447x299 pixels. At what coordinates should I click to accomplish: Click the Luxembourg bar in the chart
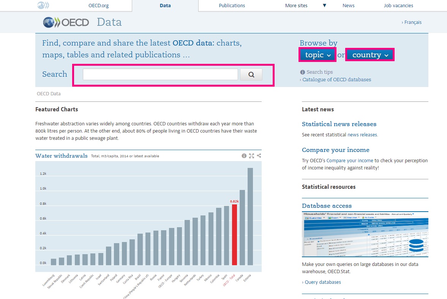point(53,262)
